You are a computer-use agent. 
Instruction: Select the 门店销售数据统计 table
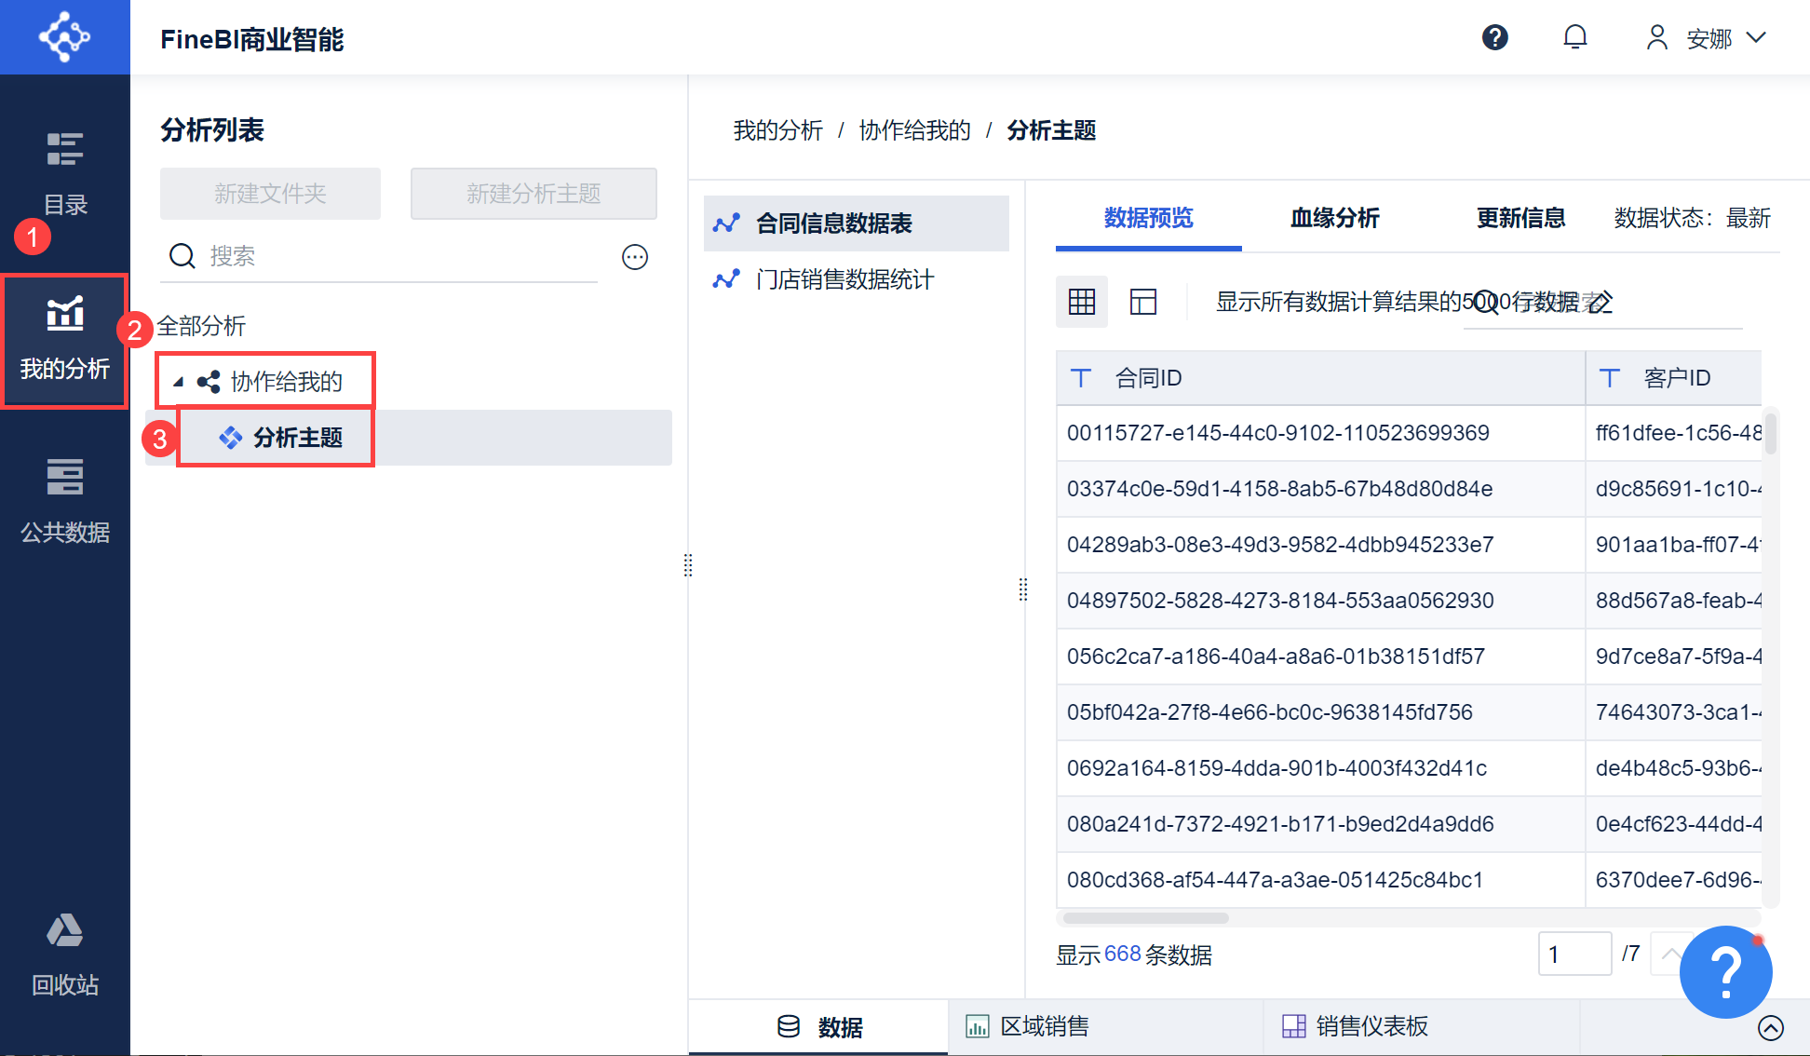pyautogui.click(x=844, y=279)
